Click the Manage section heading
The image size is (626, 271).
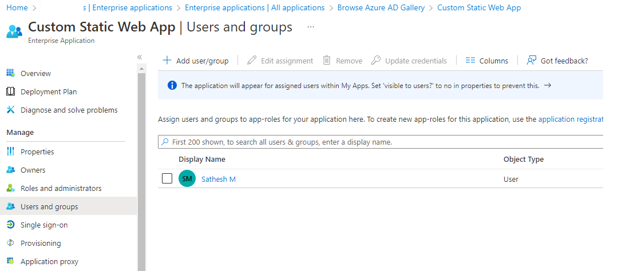point(20,133)
